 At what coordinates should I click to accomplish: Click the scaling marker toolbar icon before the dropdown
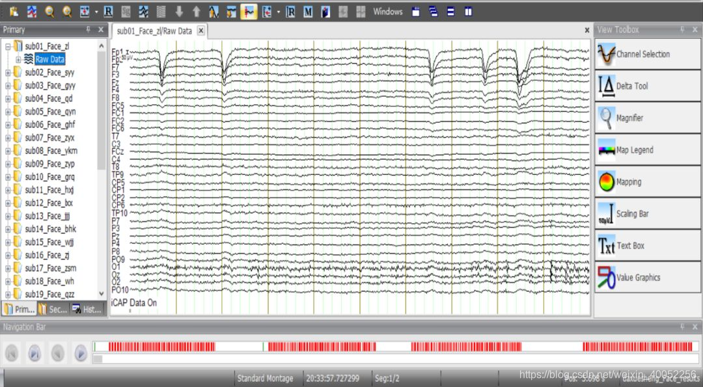pos(84,12)
